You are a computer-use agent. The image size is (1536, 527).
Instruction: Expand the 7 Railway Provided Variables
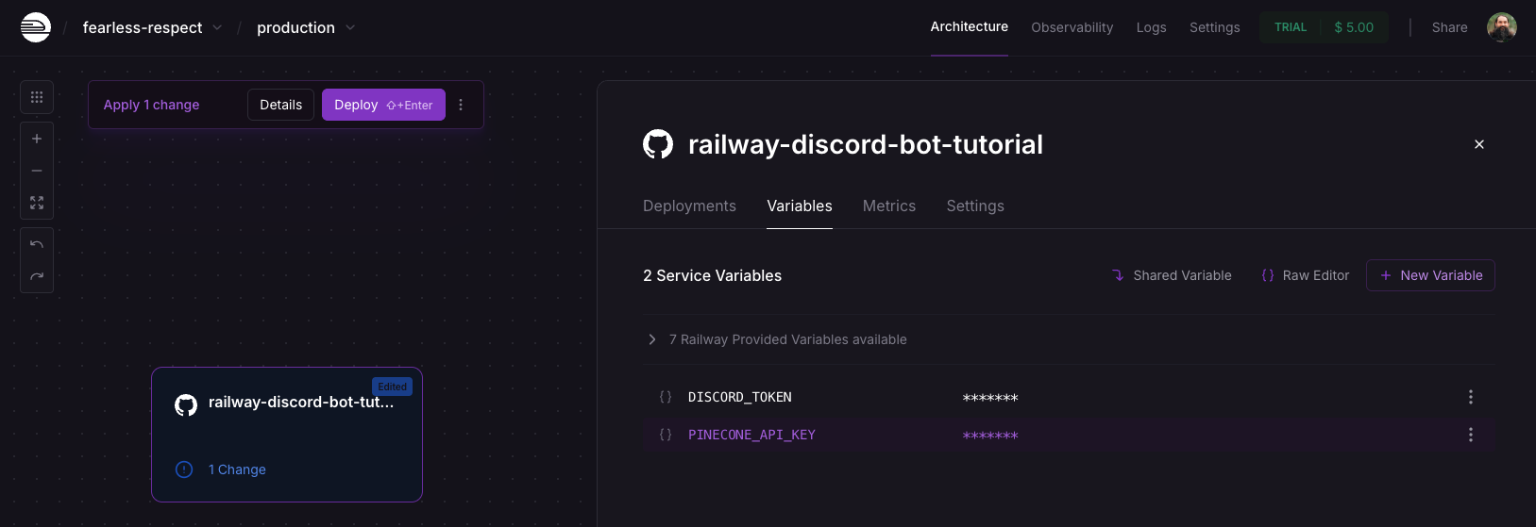tap(652, 339)
